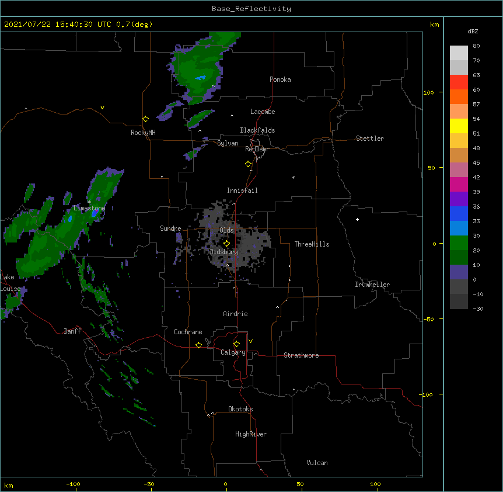Select the Ponoka city label

(x=280, y=79)
